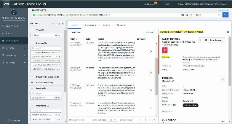Image resolution: width=232 pixels, height=124 pixels.
Task: Open CHILDPROC section dropdown arrow
Action: pos(223,121)
